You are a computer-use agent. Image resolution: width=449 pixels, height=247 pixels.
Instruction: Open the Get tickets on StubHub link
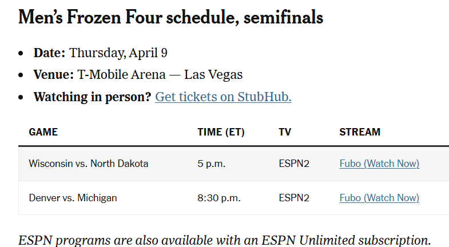[x=223, y=97]
